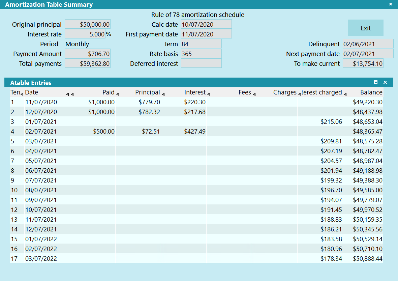Close the Amortization Table Summary window

390,4
